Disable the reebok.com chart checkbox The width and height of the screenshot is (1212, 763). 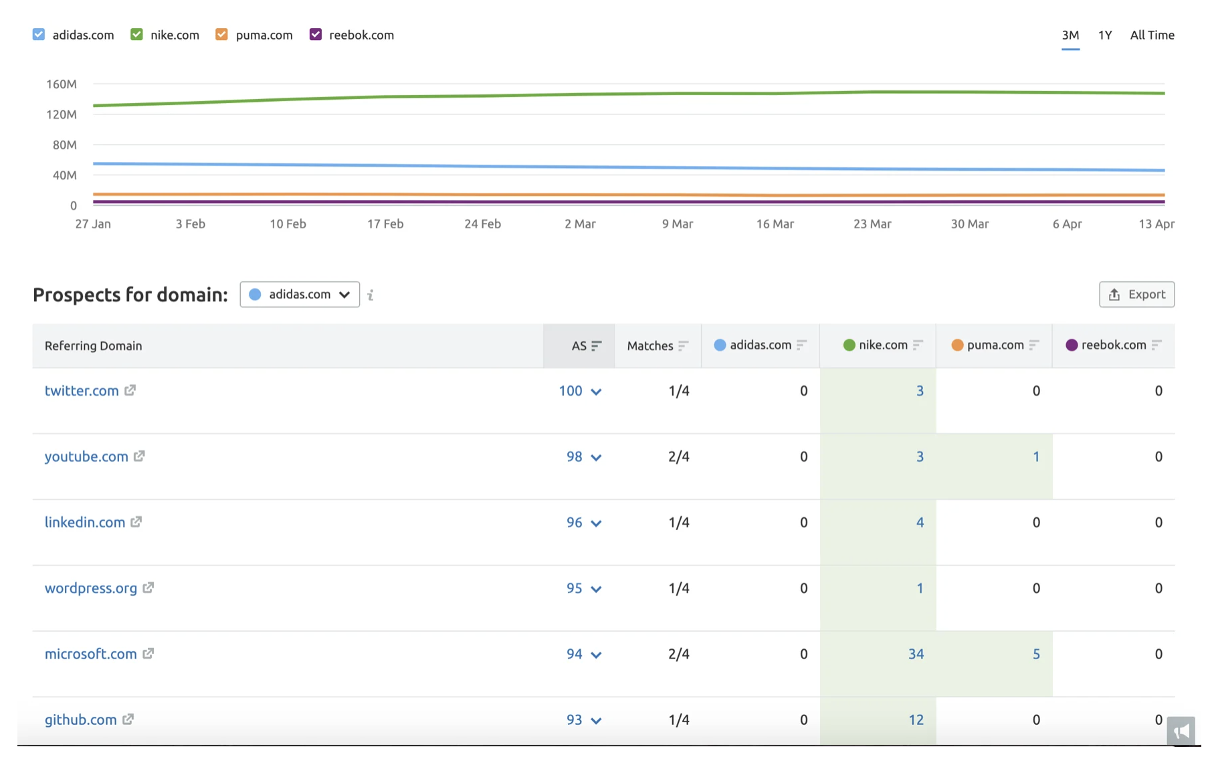pos(316,35)
